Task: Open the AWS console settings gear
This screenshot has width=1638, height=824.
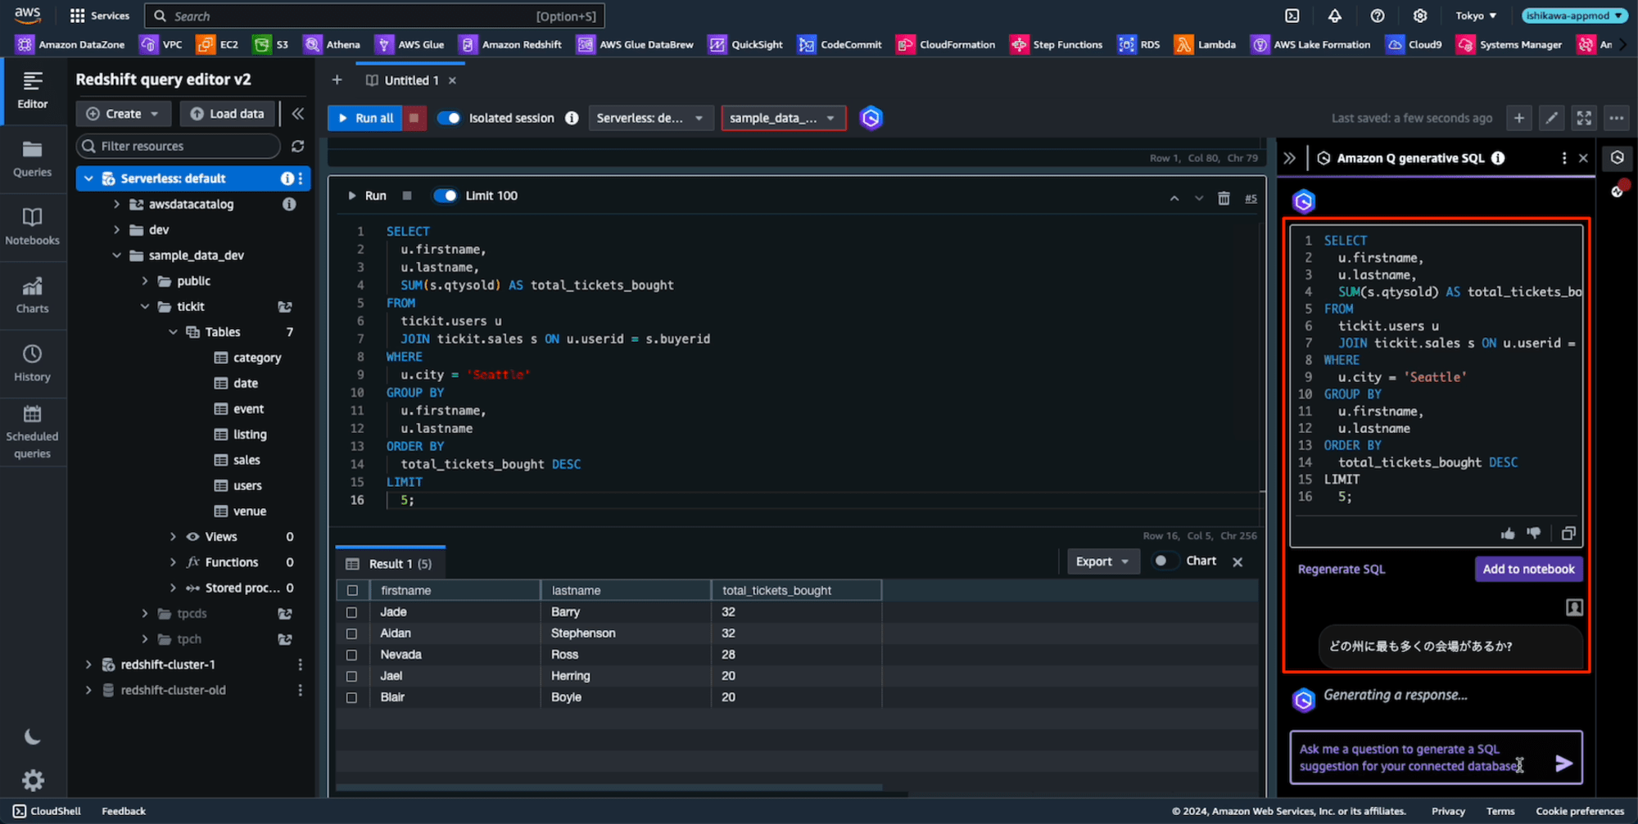Action: pyautogui.click(x=1420, y=16)
